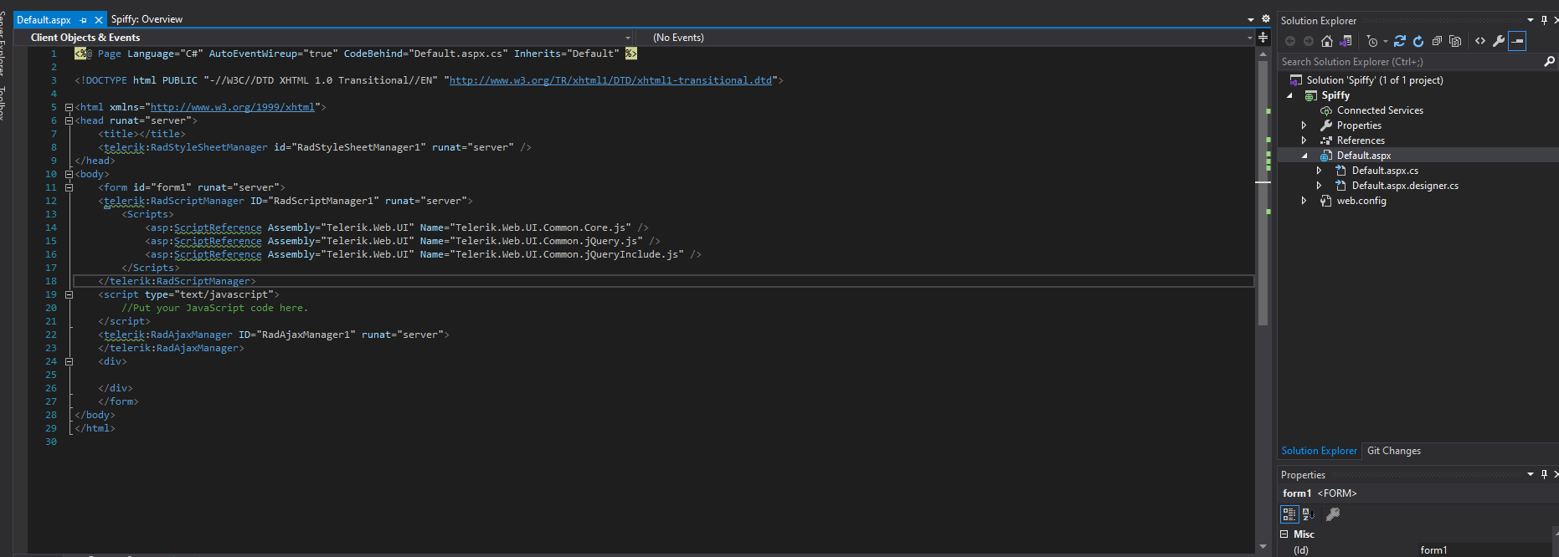
Task: Click the Home icon in Solution Explorer
Action: coord(1327,41)
